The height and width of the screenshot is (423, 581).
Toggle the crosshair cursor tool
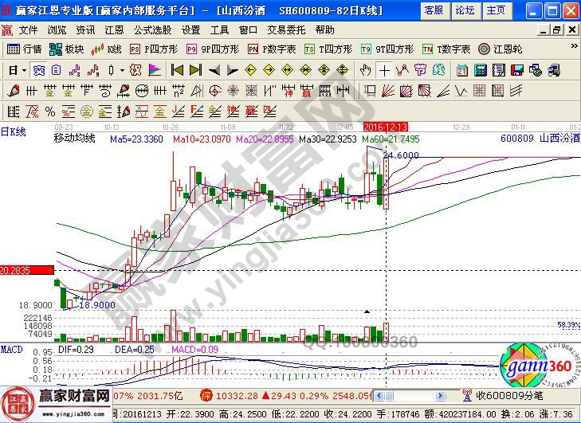pos(385,69)
